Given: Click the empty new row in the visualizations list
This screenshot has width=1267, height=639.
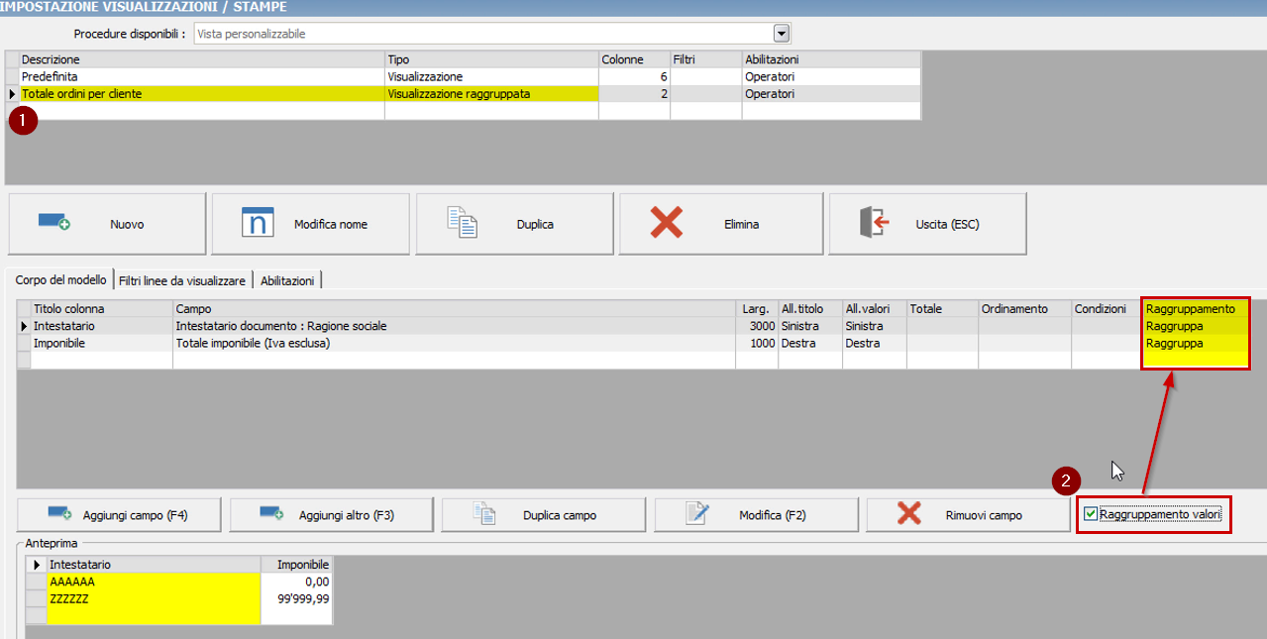Looking at the screenshot, I should (464, 112).
